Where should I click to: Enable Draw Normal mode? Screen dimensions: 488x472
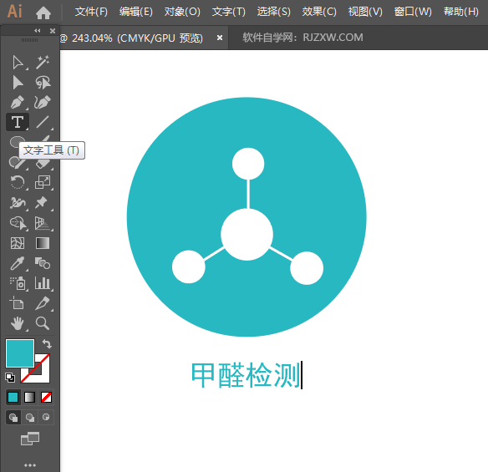tap(13, 417)
